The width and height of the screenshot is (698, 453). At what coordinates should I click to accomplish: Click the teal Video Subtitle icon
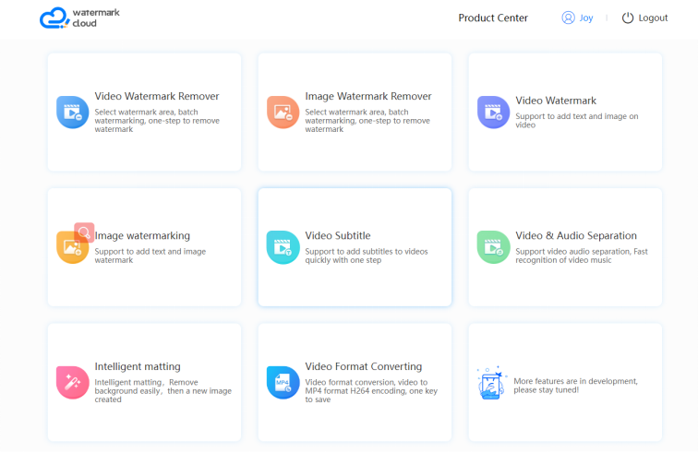tap(283, 247)
